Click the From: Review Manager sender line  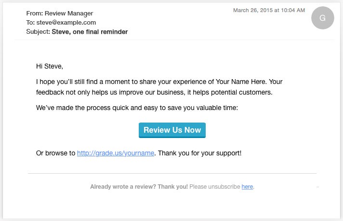(60, 14)
